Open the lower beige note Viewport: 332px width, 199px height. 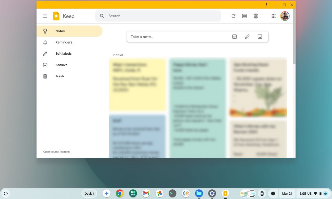(x=258, y=139)
